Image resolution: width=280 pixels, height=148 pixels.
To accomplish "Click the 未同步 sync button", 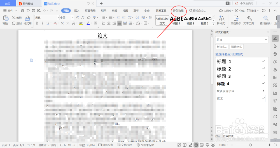I will coord(226,11).
